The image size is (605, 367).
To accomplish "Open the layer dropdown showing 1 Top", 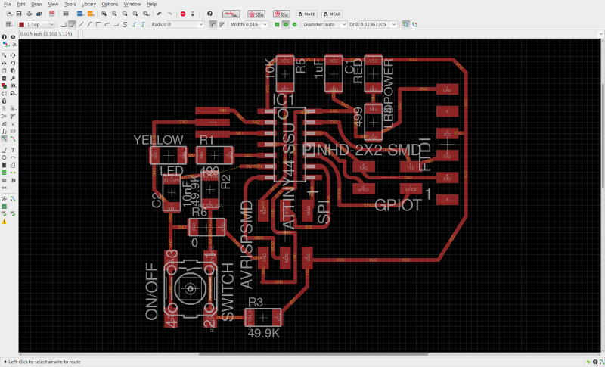I will (x=36, y=24).
